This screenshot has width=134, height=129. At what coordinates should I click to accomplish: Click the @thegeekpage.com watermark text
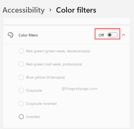[x=80, y=89]
